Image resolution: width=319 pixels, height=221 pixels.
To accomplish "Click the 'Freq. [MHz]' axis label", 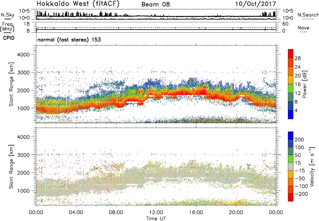I will coord(8,27).
